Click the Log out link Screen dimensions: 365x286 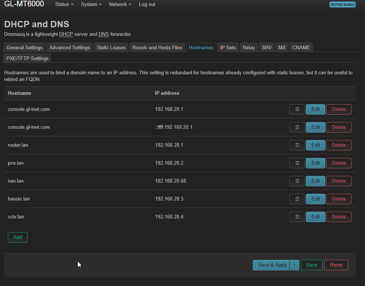pos(147,4)
